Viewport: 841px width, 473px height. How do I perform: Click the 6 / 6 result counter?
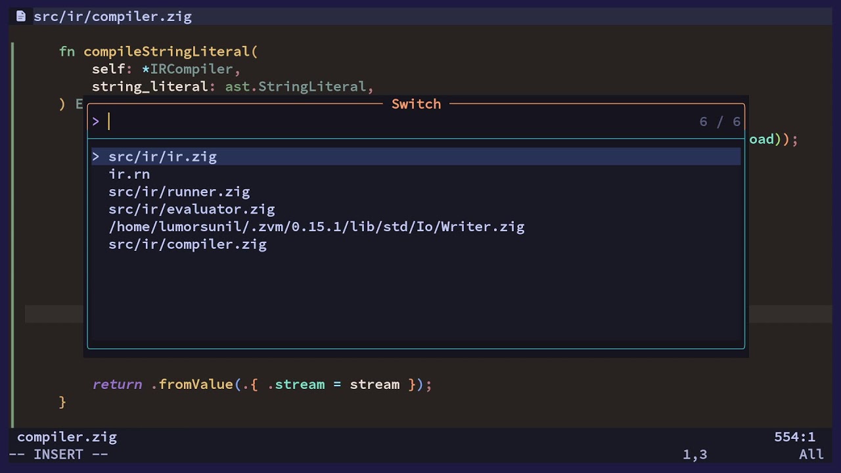719,122
